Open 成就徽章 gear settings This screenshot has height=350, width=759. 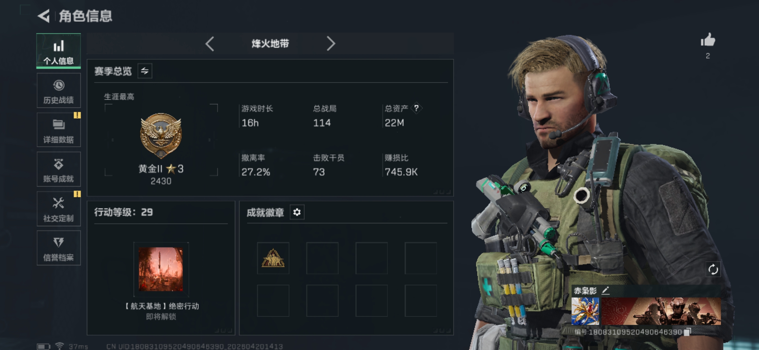pyautogui.click(x=297, y=212)
